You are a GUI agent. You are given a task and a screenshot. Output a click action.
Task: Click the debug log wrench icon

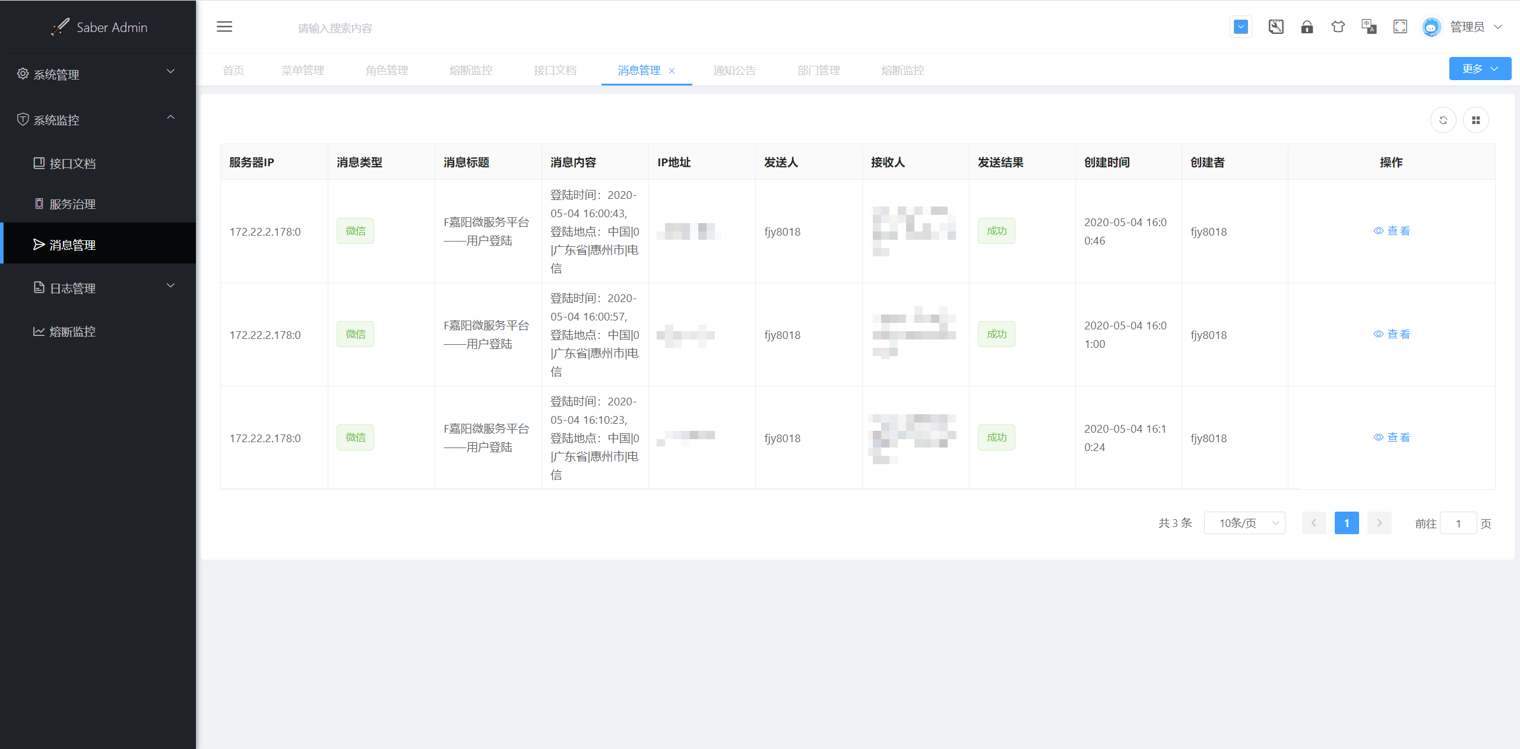coord(1276,27)
